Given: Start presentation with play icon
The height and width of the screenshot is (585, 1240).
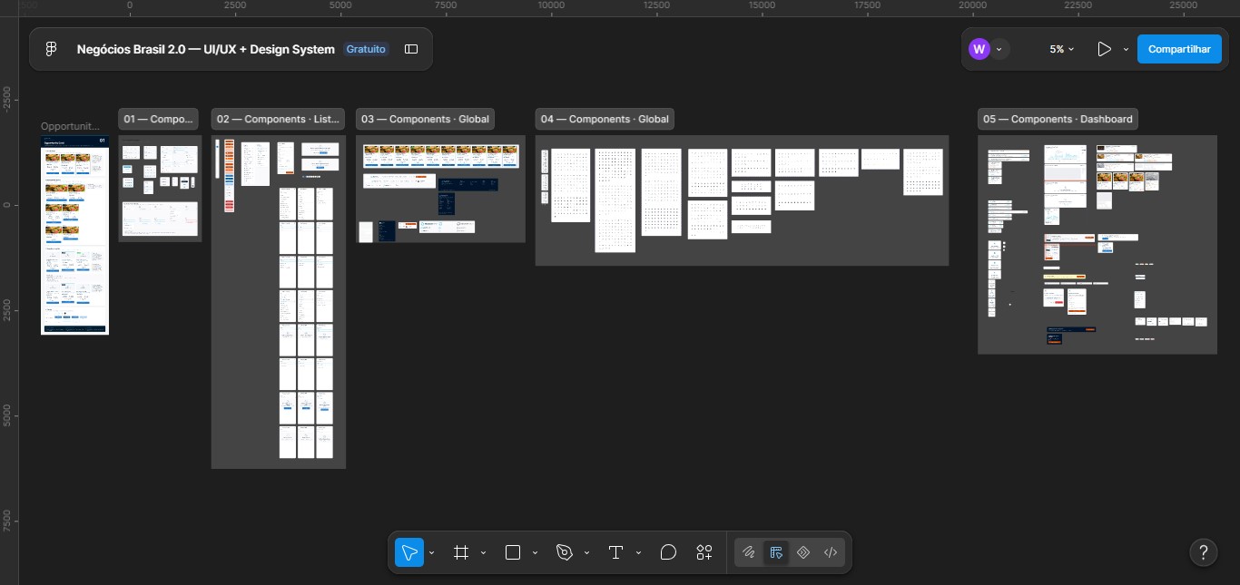Looking at the screenshot, I should pyautogui.click(x=1104, y=49).
